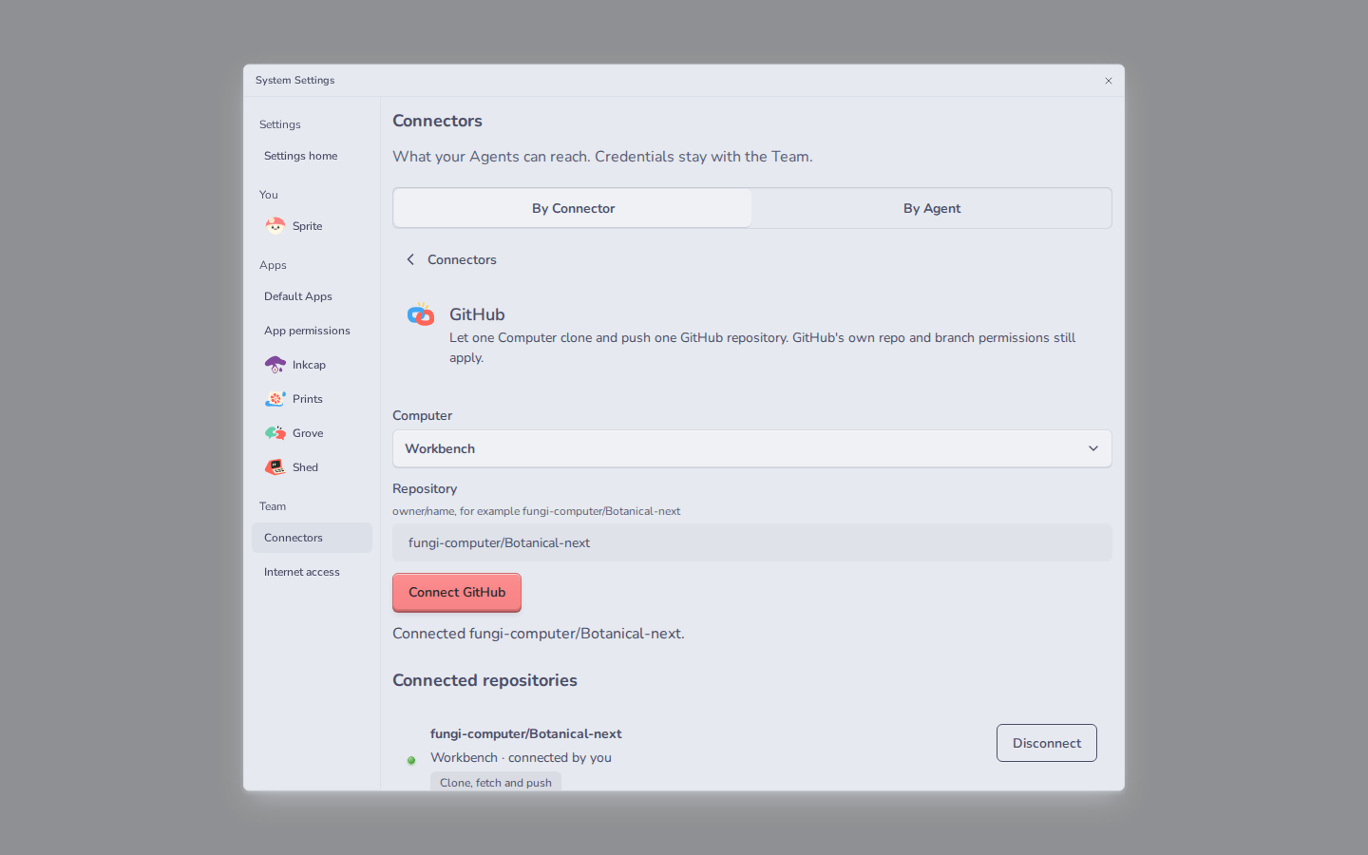
Task: Open the Computer dropdown showing Workbench
Action: tap(752, 448)
